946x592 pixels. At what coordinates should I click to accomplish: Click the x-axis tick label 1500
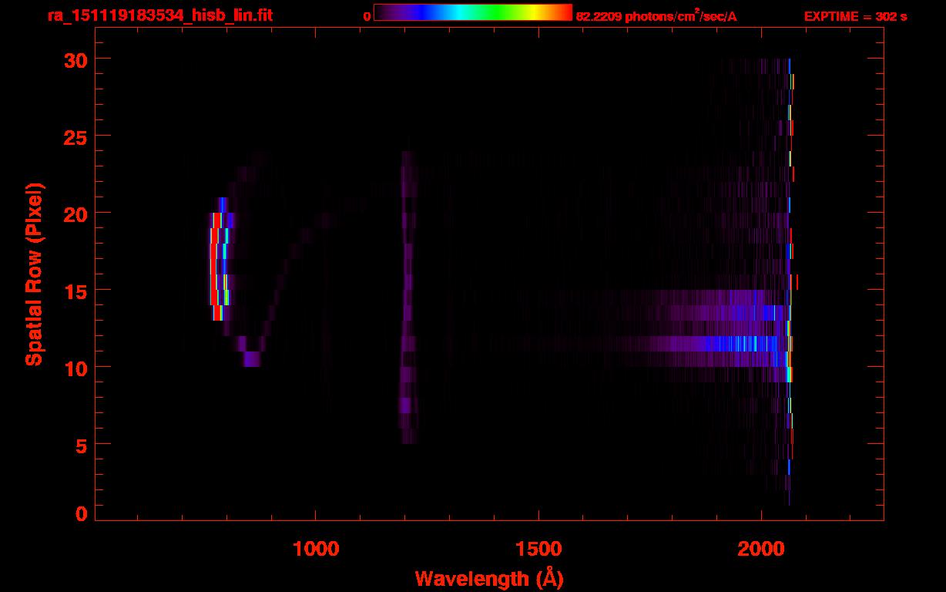tap(538, 549)
